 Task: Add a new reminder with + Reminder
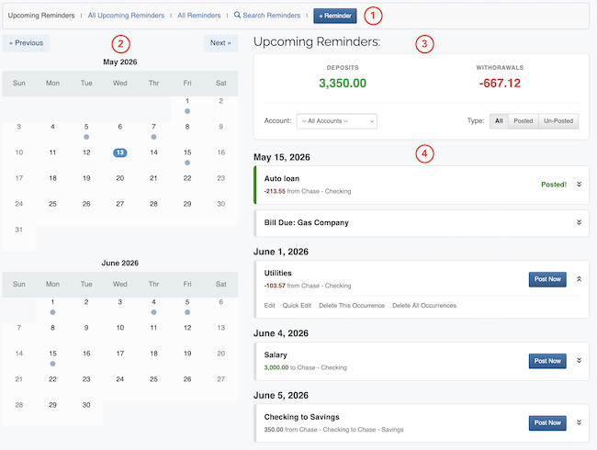click(x=335, y=16)
